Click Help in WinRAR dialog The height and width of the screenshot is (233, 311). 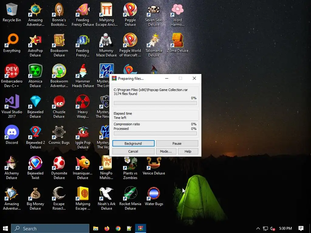tap(188, 151)
